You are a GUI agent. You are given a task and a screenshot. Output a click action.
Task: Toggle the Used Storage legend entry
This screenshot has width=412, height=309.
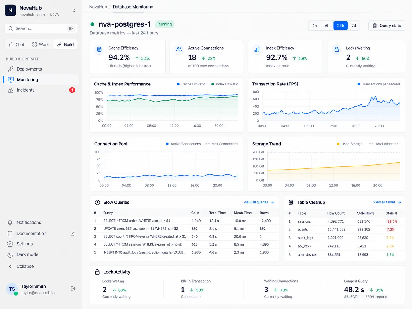(x=350, y=144)
